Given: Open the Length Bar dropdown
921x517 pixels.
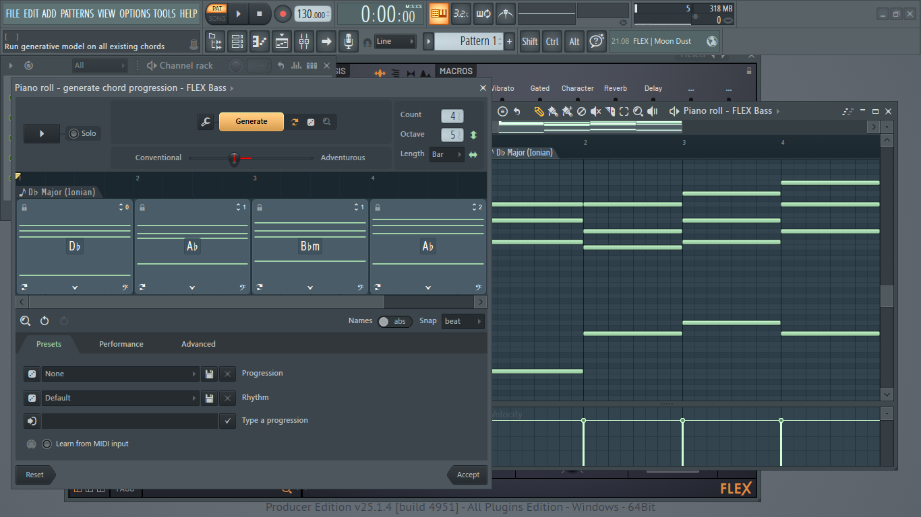Looking at the screenshot, I should pyautogui.click(x=447, y=155).
